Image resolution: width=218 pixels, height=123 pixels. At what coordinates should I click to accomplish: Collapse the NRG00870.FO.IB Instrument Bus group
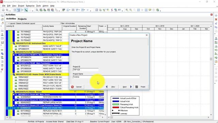pos(12,43)
